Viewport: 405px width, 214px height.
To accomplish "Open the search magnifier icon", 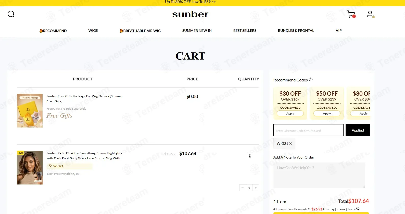I will 11,14.
